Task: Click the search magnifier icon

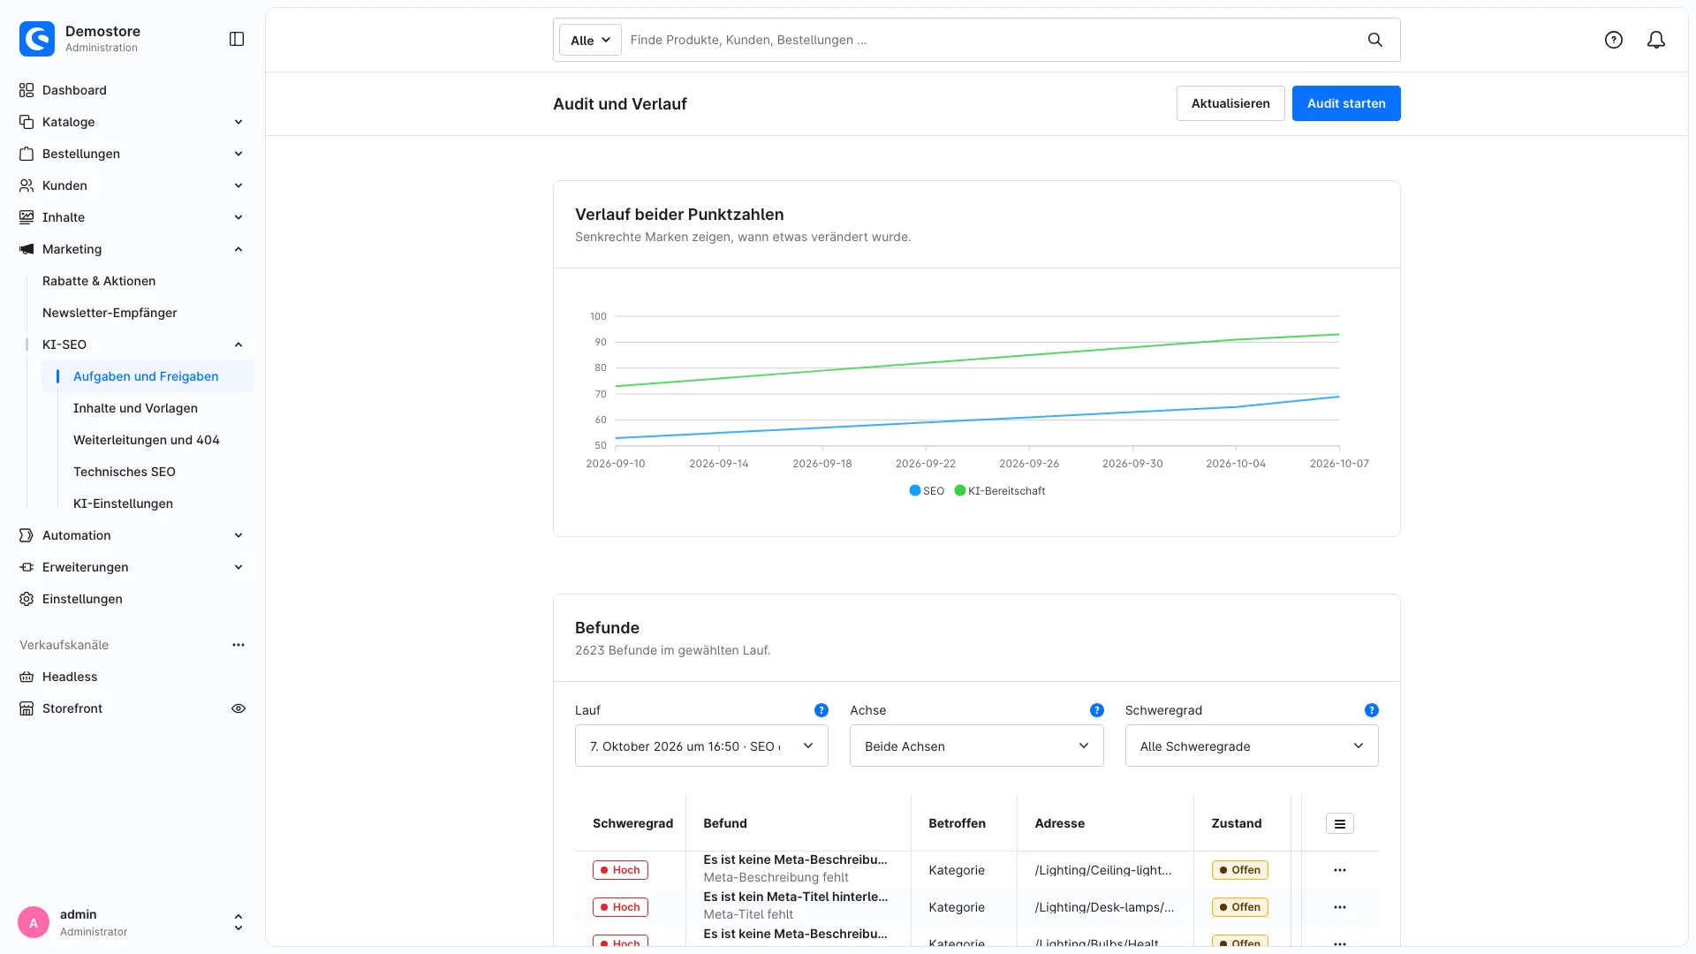Action: (1375, 40)
